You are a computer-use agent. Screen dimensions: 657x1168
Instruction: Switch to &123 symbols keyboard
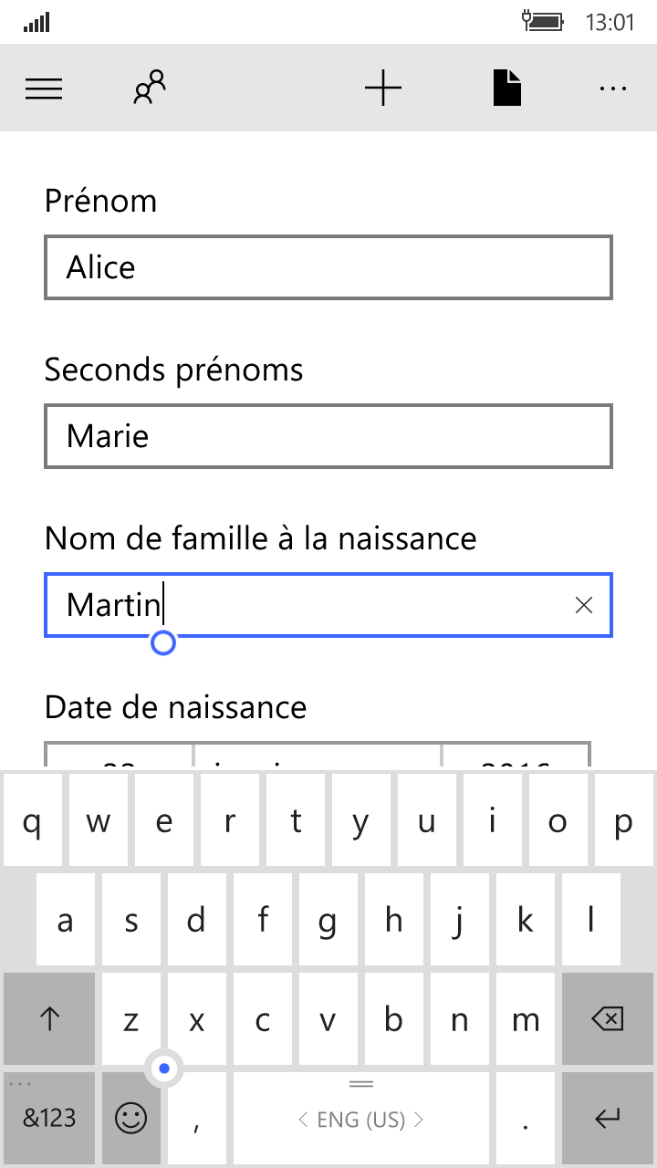tap(49, 1119)
